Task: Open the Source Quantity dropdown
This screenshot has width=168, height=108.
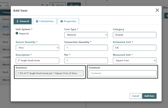Action: [38, 48]
